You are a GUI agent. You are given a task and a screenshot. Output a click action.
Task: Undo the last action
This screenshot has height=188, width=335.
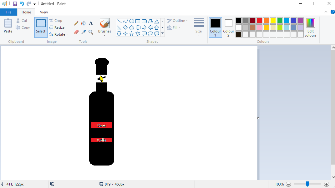[22, 4]
